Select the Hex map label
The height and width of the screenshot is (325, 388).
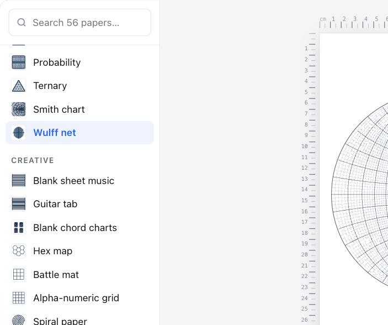[52, 251]
